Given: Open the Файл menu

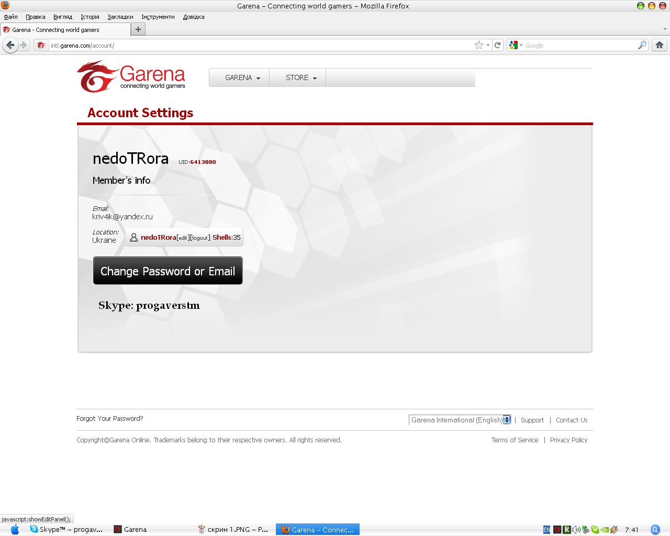Looking at the screenshot, I should click(x=10, y=17).
